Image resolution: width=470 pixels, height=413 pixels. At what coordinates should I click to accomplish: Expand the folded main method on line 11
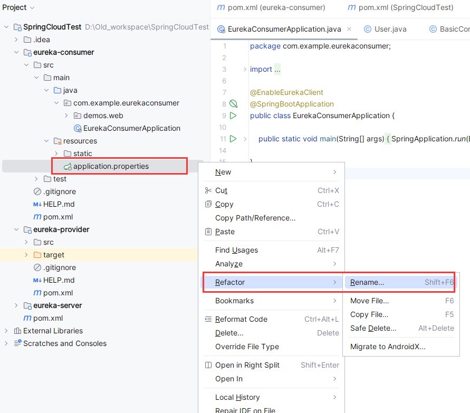(245, 139)
